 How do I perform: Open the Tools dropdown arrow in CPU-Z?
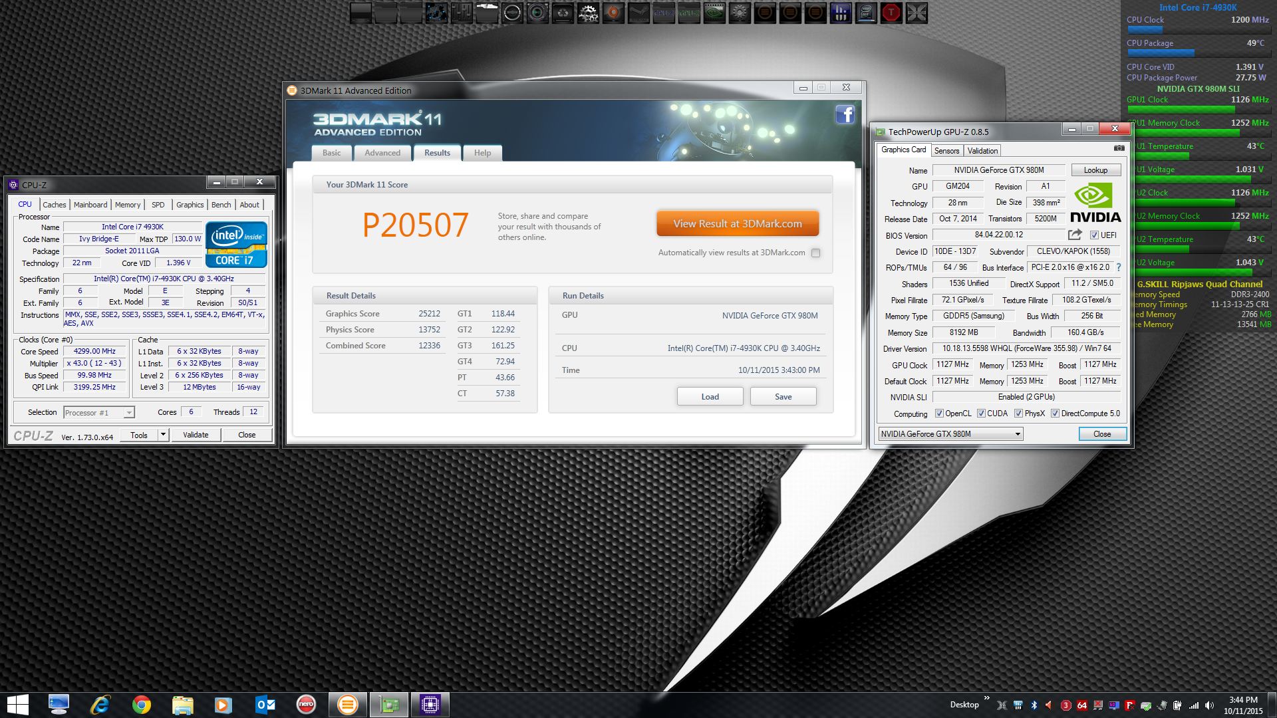click(x=163, y=435)
